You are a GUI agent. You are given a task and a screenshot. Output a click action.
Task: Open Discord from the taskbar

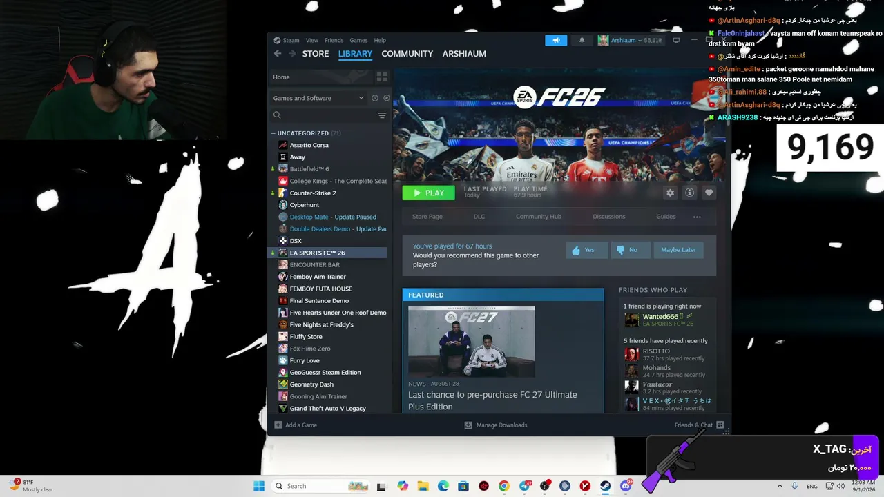pyautogui.click(x=625, y=486)
